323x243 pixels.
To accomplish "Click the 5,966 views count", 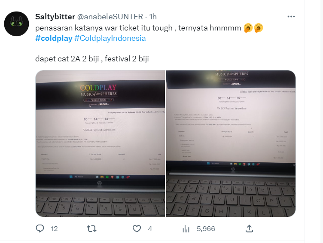I will [x=206, y=228].
